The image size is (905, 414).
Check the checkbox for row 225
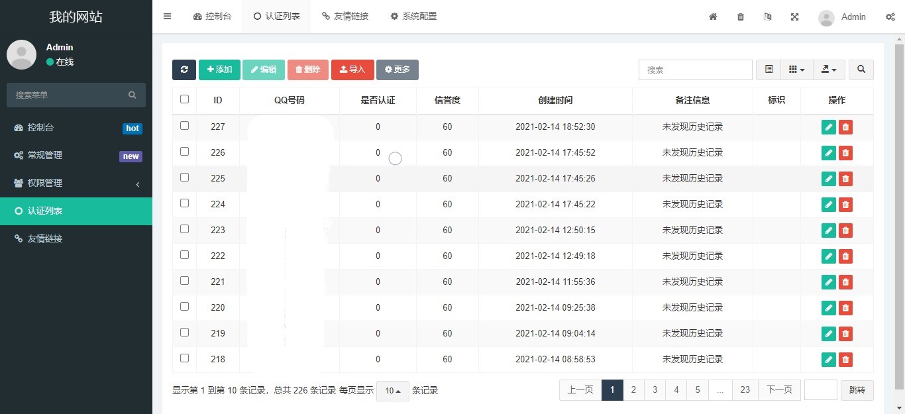pos(184,178)
